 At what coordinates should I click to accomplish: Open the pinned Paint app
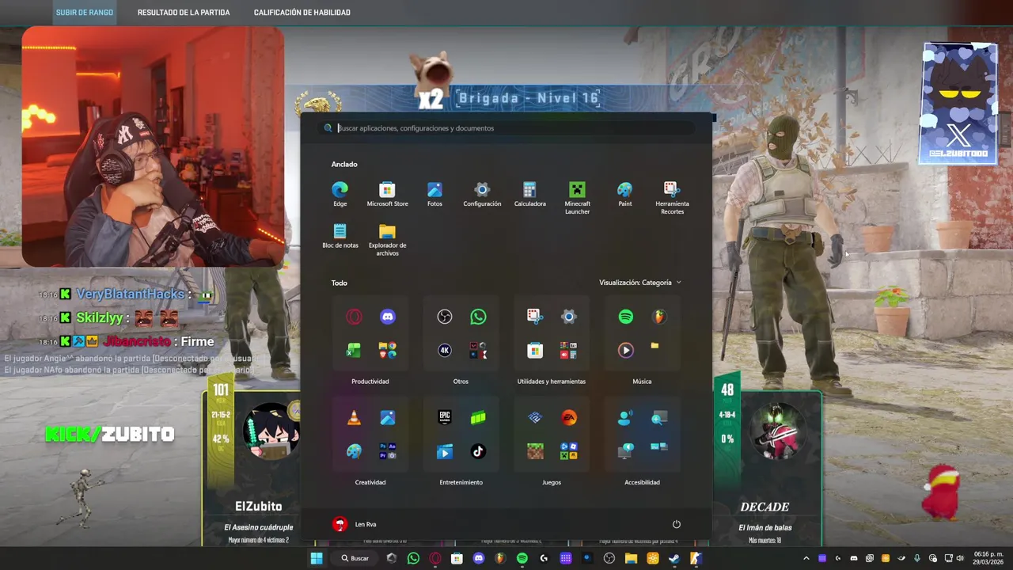(624, 194)
